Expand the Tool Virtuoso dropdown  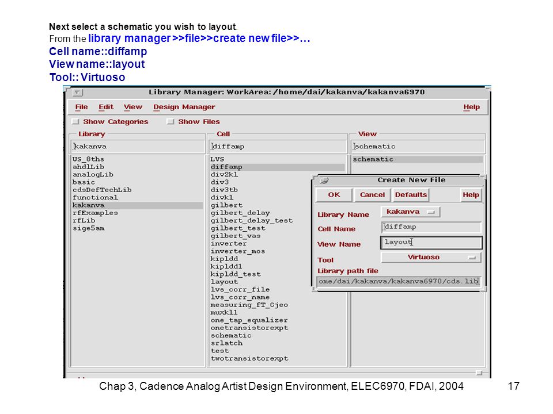[431, 258]
